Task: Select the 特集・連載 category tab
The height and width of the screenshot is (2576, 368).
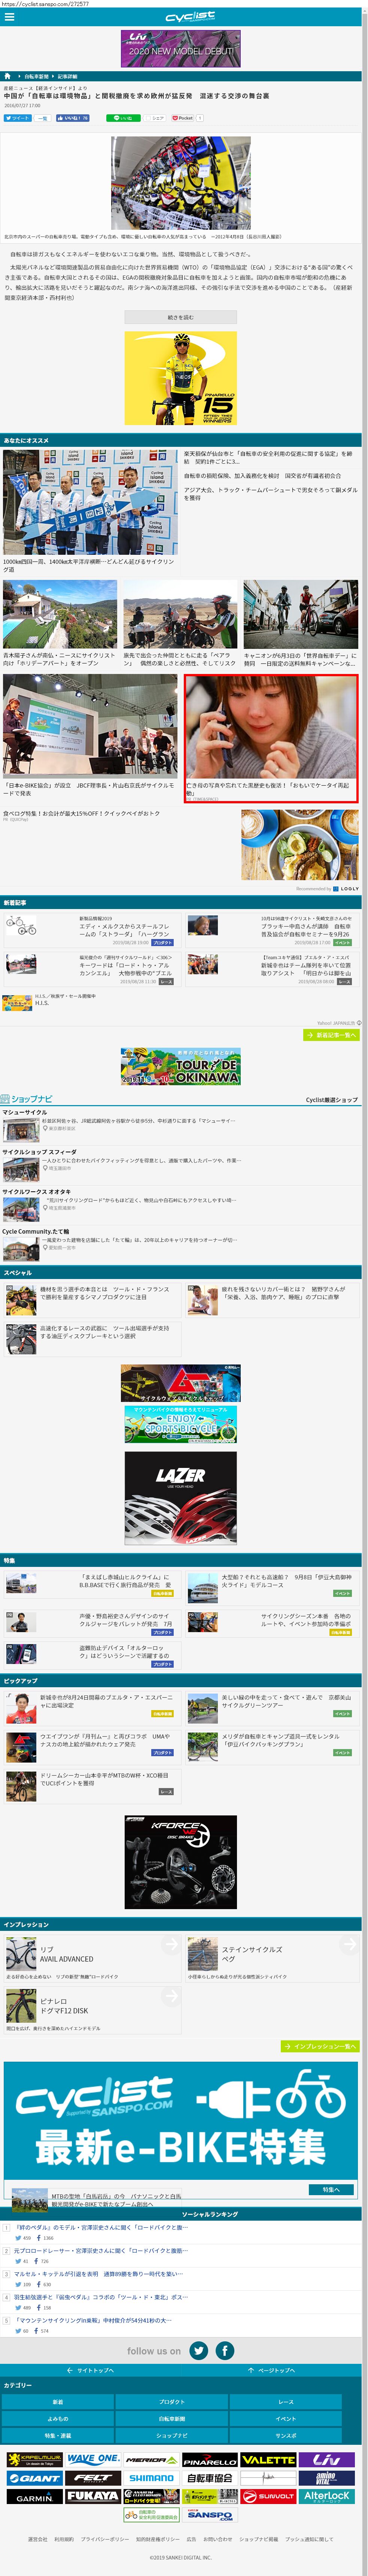Action: [x=58, y=2436]
